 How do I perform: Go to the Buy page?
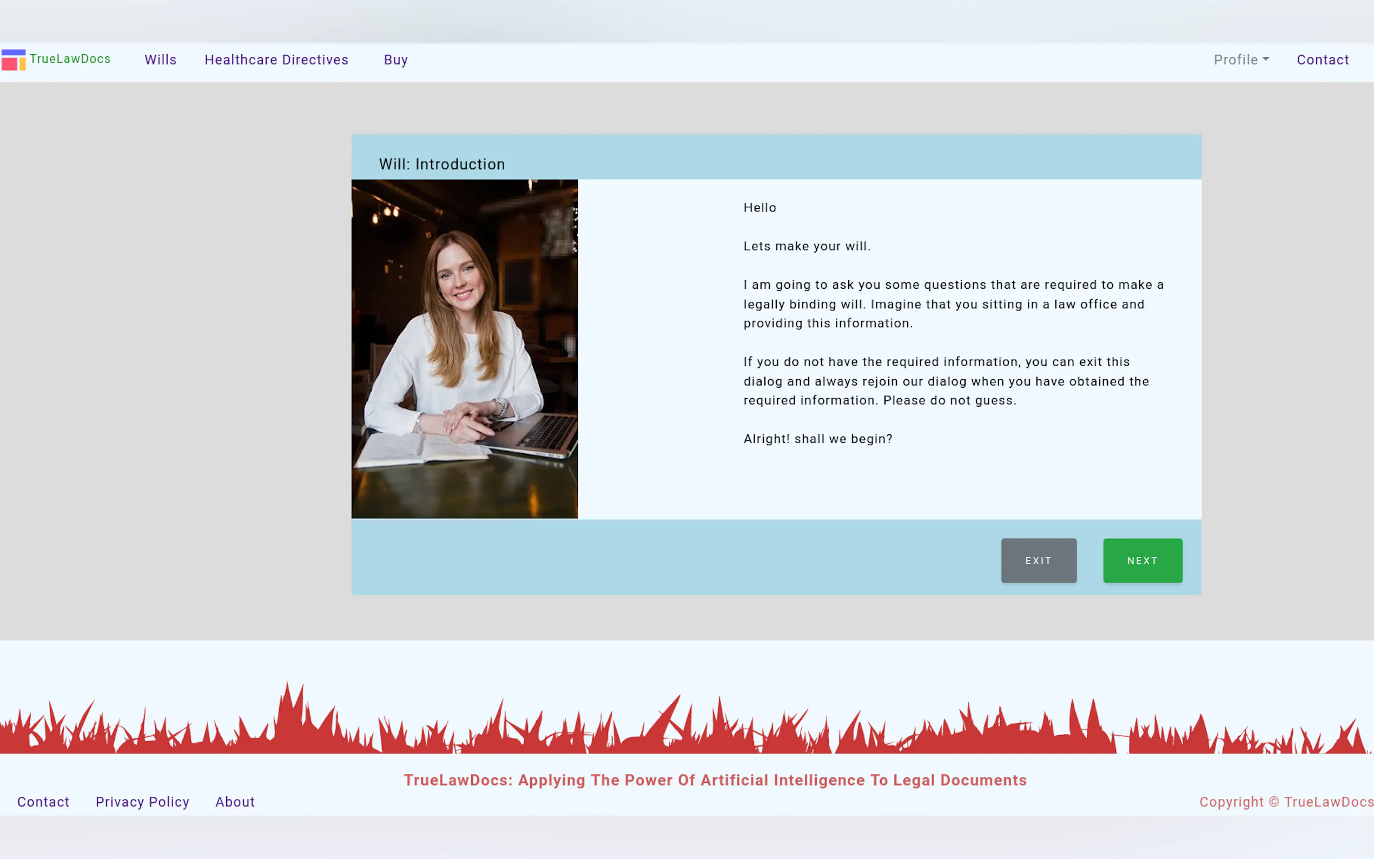click(395, 60)
